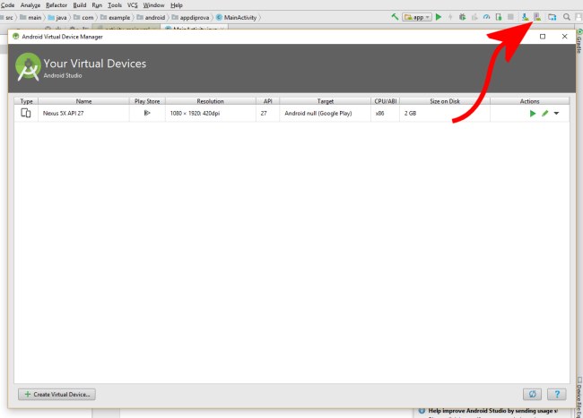Edit Nexus 5X API 27 with pencil icon

coord(545,114)
